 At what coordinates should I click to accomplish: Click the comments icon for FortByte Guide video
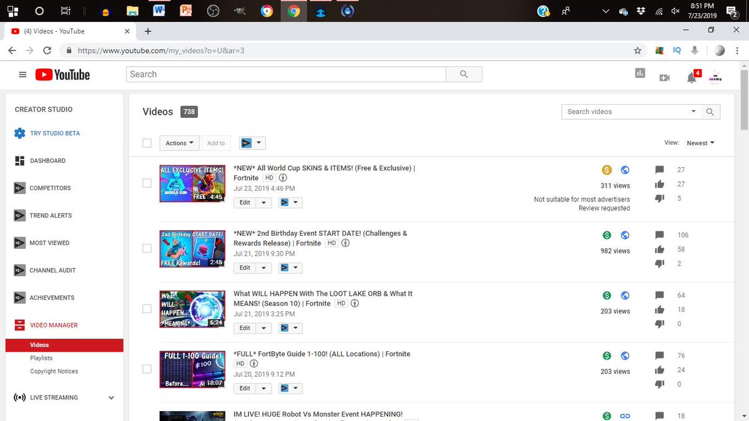[x=660, y=356]
